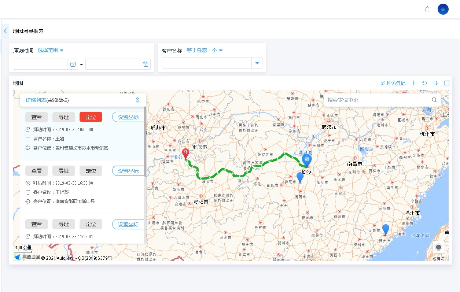Click the notification bell icon
Image resolution: width=460 pixels, height=292 pixels.
point(427,10)
